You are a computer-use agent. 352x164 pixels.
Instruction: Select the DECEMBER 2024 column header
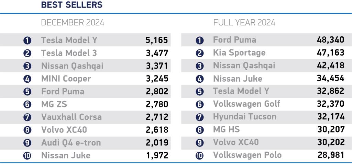pos(73,23)
